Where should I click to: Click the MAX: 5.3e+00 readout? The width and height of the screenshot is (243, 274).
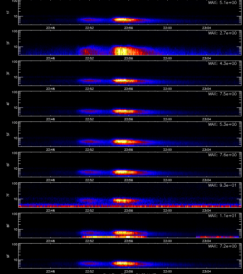point(222,124)
